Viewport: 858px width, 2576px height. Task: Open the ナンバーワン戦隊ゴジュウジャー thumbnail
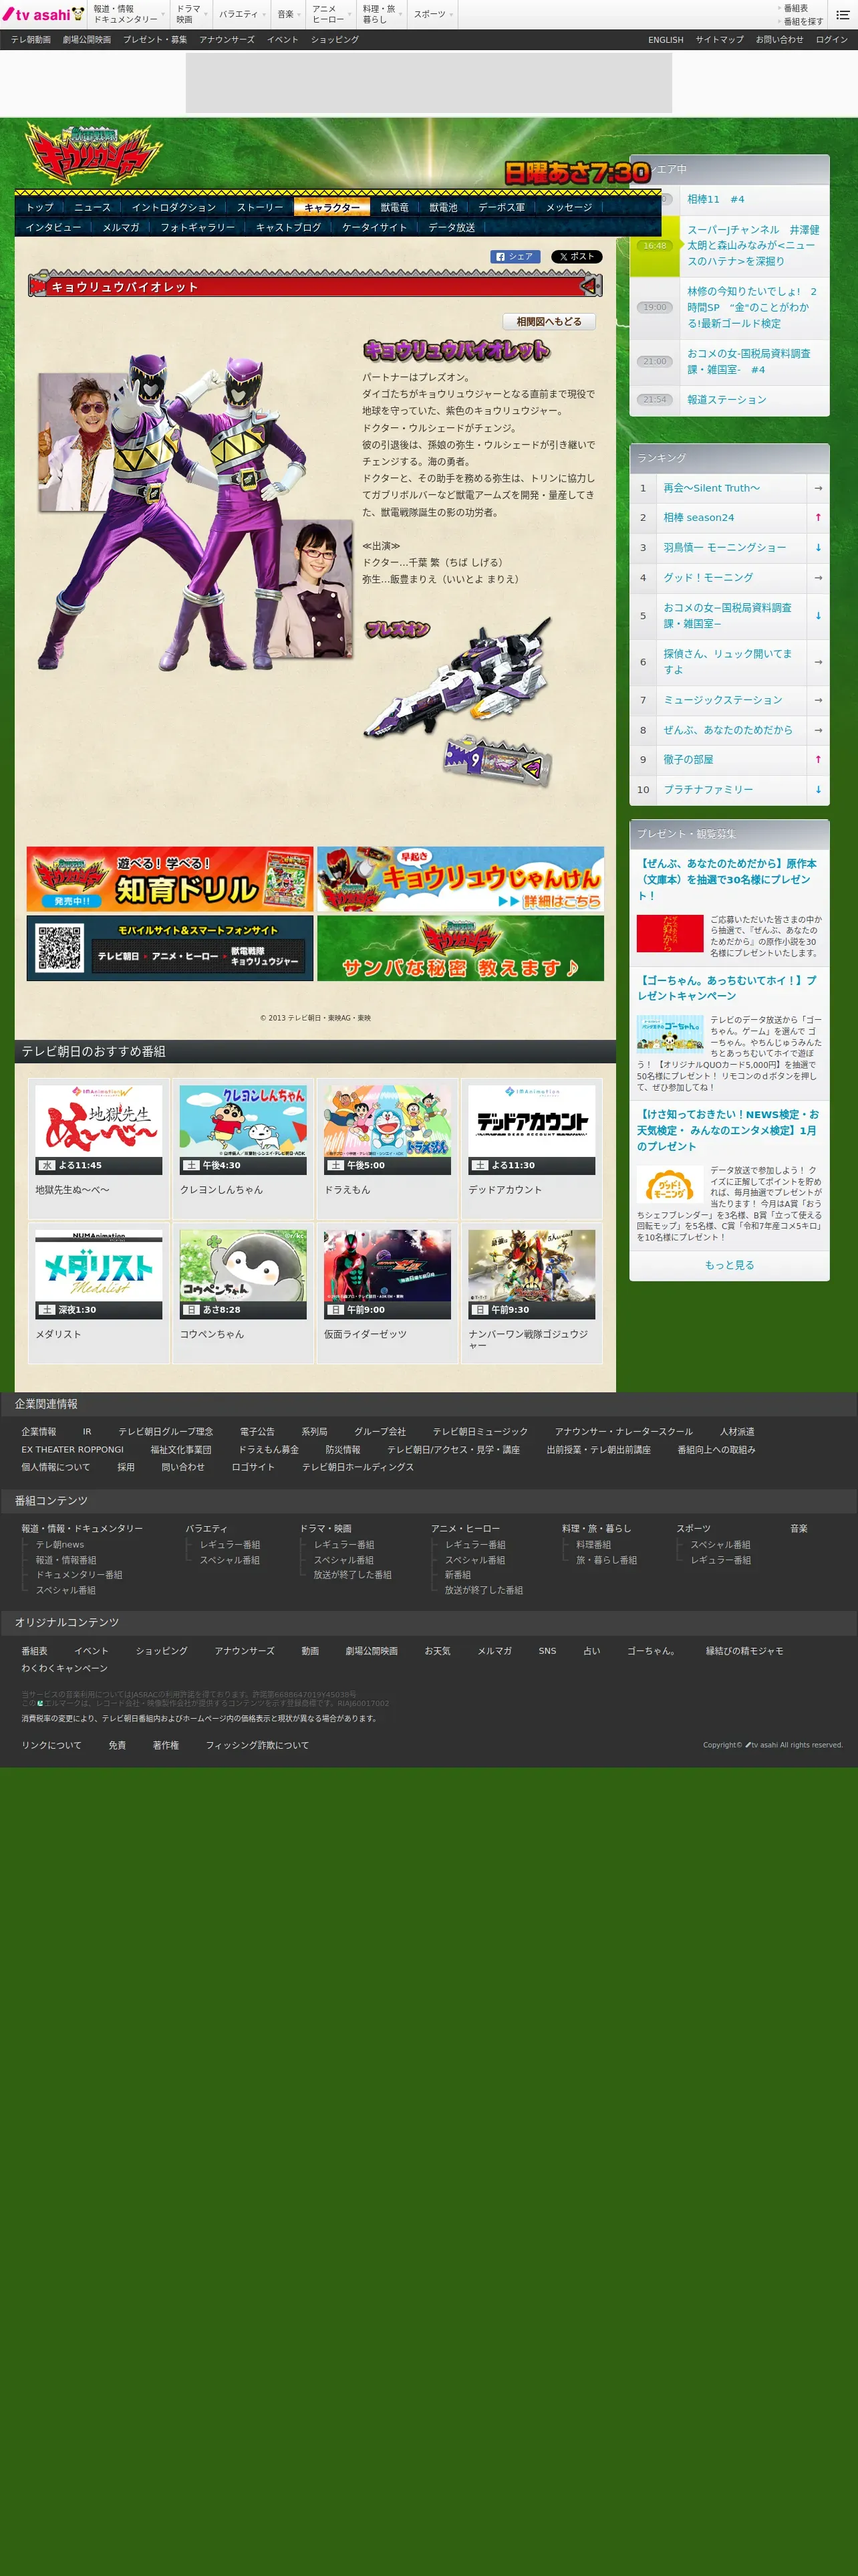(531, 1274)
